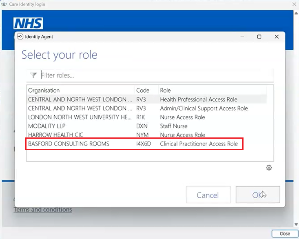The image size is (299, 239).
Task: Select the BASFORD CONSULTING ROOMS row
Action: pyautogui.click(x=146, y=144)
